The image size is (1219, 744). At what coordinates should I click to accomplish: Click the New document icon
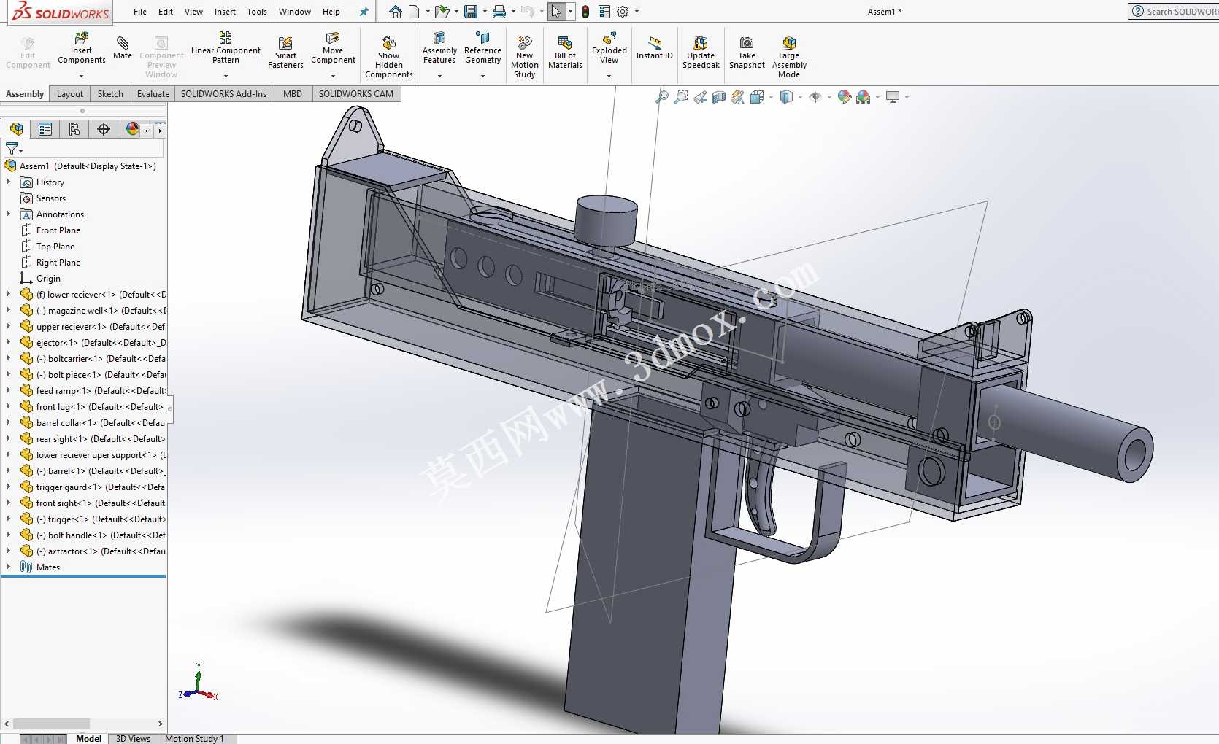point(414,12)
